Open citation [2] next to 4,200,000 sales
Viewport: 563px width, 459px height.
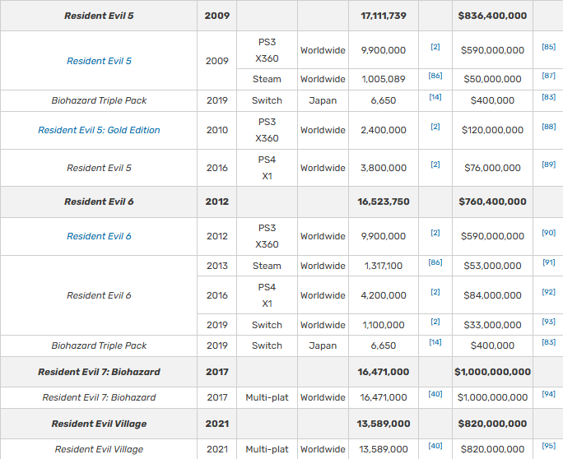[x=435, y=292]
